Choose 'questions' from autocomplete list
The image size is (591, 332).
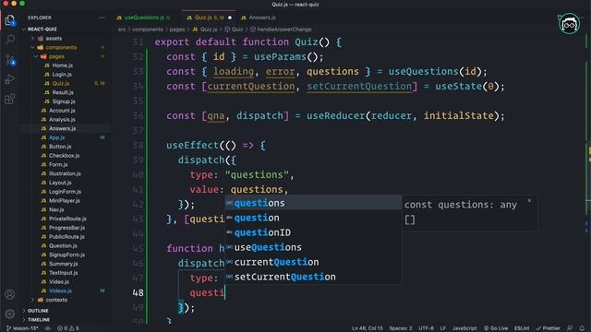313,203
